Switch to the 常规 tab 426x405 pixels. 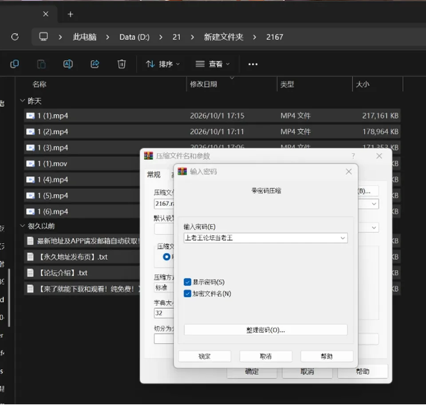(x=154, y=175)
